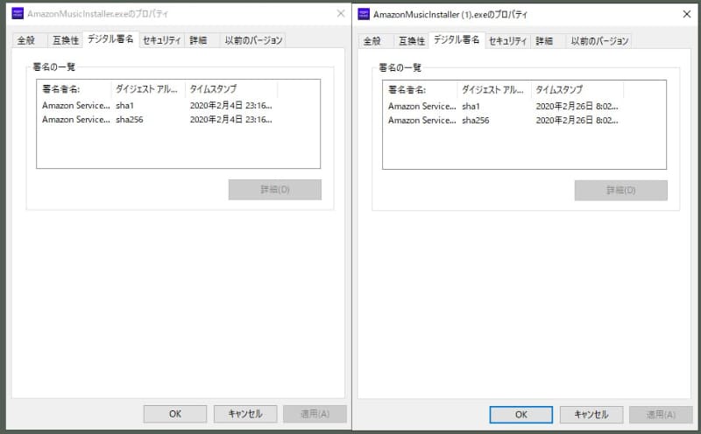Click ダイジェスト アル... column header in AmazonMusicInstaller (1).exe window
The width and height of the screenshot is (701, 434).
pyautogui.click(x=494, y=90)
